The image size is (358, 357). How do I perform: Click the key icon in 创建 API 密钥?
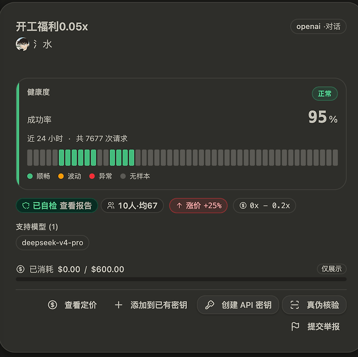(210, 305)
